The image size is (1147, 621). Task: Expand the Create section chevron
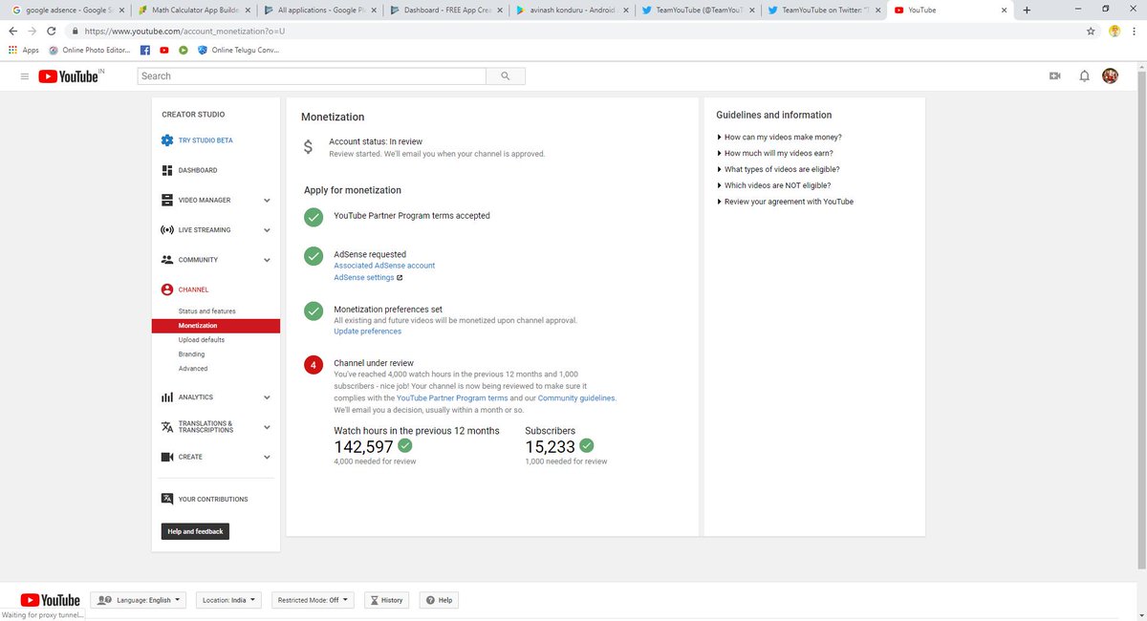point(267,457)
